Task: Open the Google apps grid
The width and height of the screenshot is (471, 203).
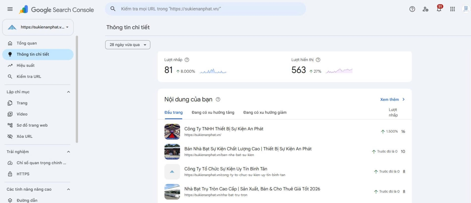Action: coord(452,9)
